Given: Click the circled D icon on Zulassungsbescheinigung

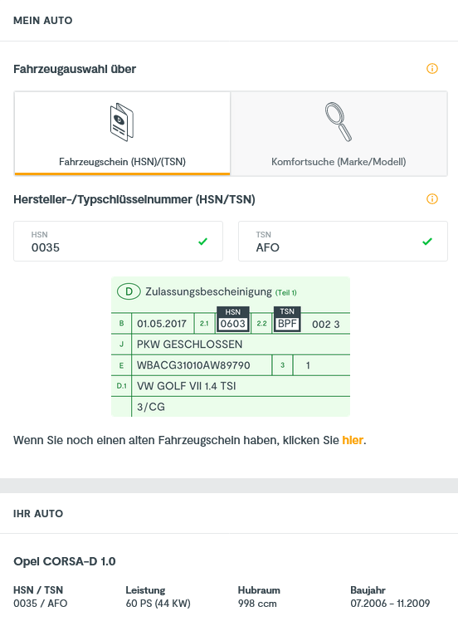Looking at the screenshot, I should [129, 291].
